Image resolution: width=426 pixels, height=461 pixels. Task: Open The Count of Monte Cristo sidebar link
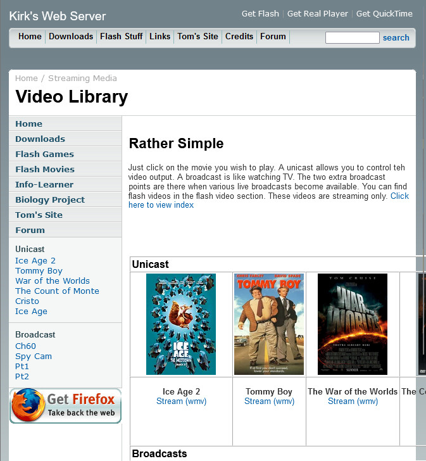pyautogui.click(x=57, y=296)
